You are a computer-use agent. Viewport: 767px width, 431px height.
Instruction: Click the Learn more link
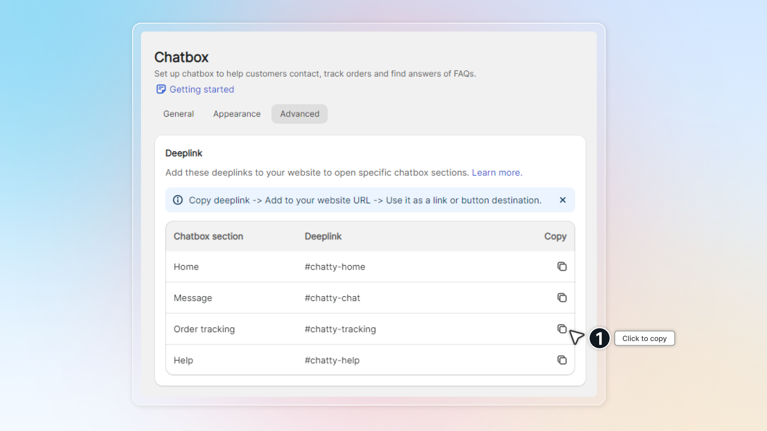click(497, 172)
